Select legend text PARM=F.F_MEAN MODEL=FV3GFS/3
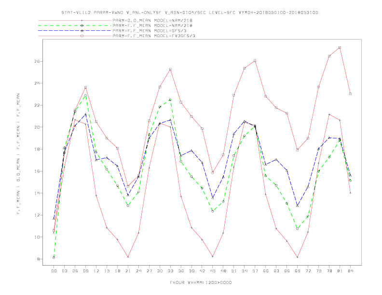 click(x=154, y=36)
